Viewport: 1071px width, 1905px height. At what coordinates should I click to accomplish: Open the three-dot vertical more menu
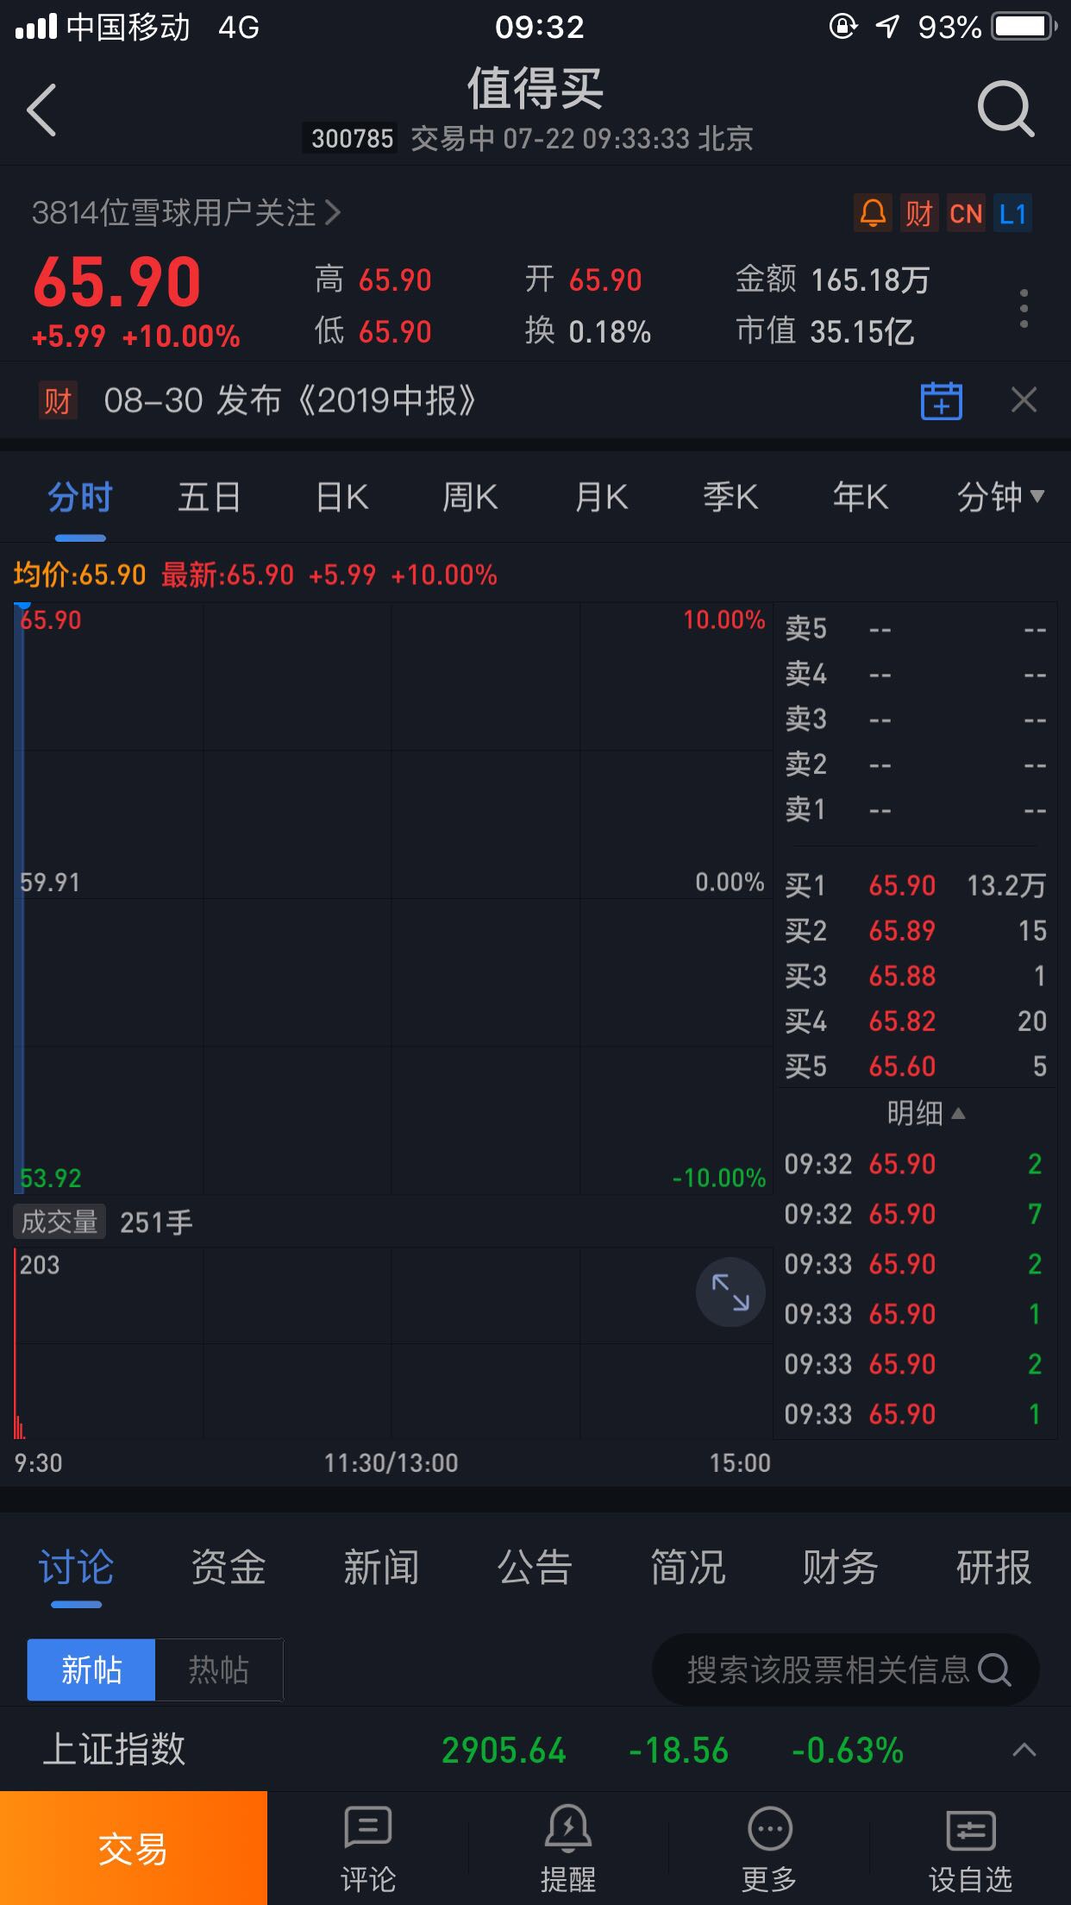pos(1024,308)
